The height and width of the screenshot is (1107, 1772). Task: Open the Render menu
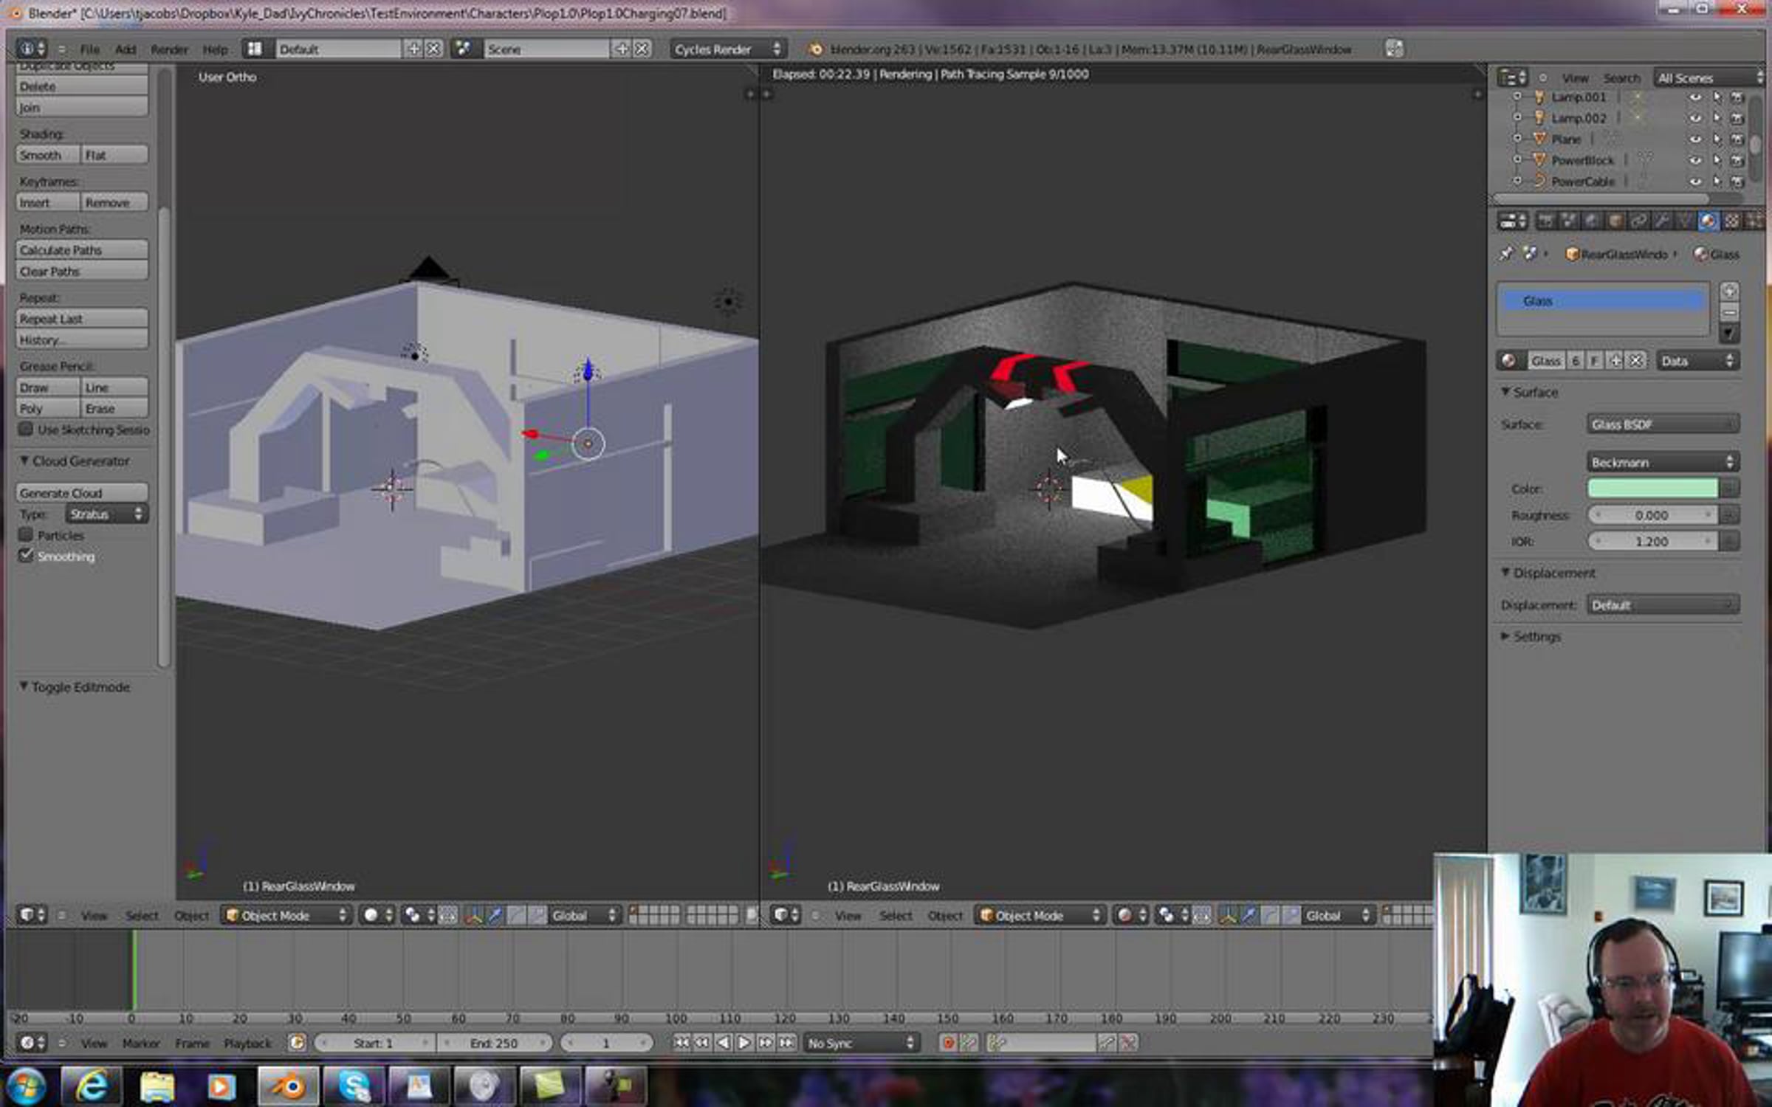point(169,49)
